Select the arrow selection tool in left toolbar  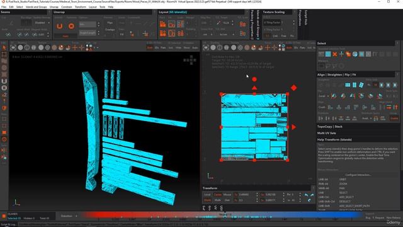pyautogui.click(x=4, y=48)
